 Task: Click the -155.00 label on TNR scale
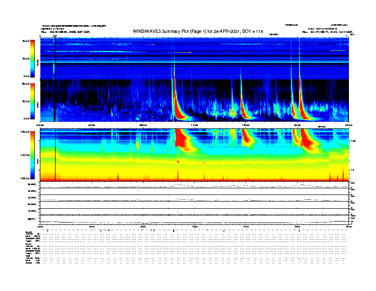(25, 178)
